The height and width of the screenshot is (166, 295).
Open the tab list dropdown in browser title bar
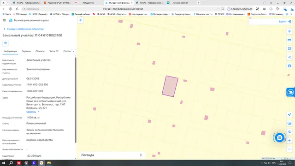point(8,3)
